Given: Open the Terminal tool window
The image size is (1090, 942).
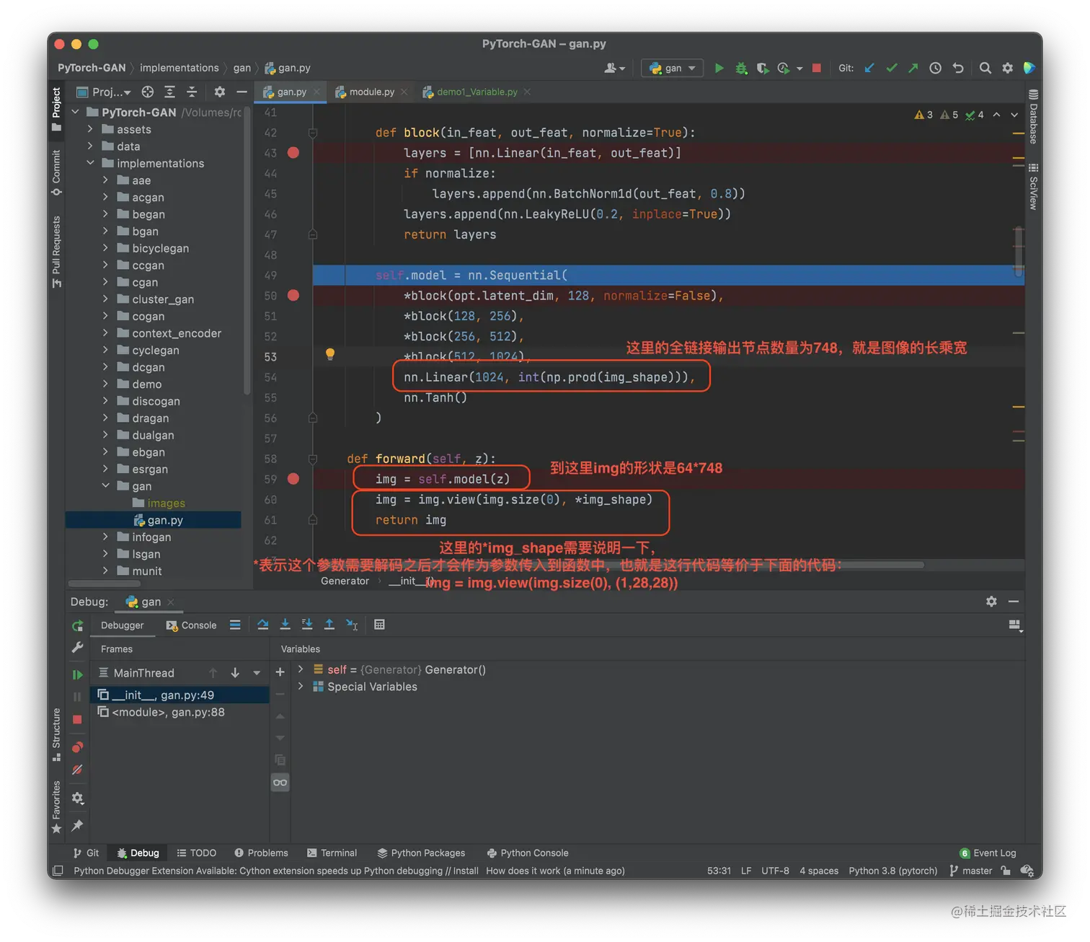Looking at the screenshot, I should [332, 853].
